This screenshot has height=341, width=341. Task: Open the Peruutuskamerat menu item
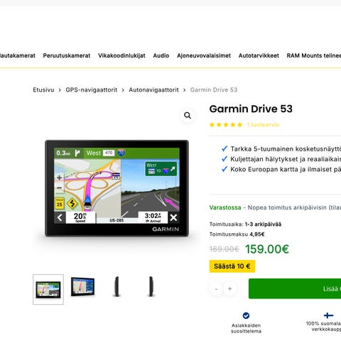67,55
